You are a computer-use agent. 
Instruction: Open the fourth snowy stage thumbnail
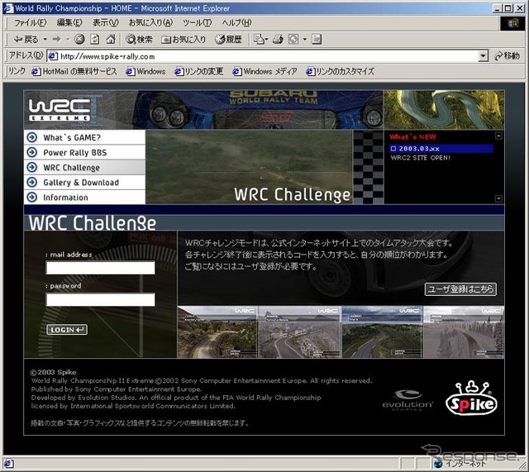[464, 332]
